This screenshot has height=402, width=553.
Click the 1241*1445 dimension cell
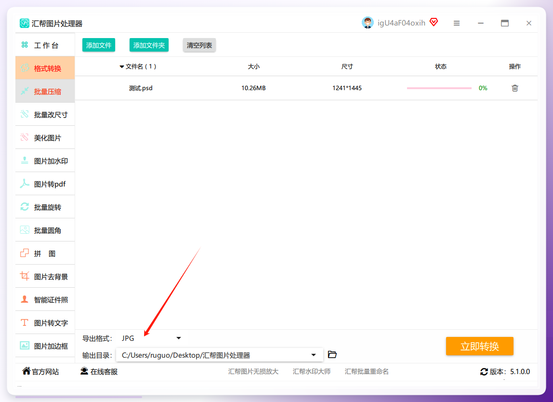coord(347,88)
